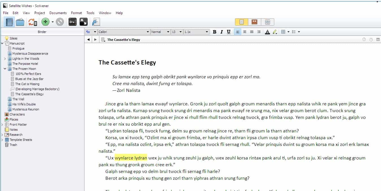Viewport: 381px width, 191px height.
Task: Open the Calibri font family dropdown
Action: point(124,32)
